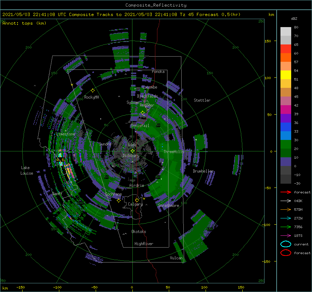
Task: Select the yellow diamond marker below Cochrane
Action: [119, 201]
